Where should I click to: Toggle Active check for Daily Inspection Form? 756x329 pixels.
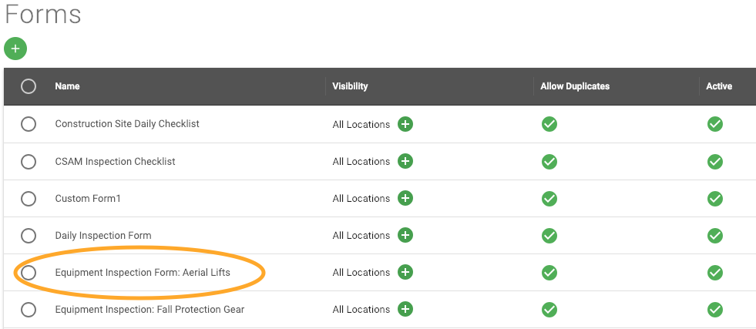point(714,235)
